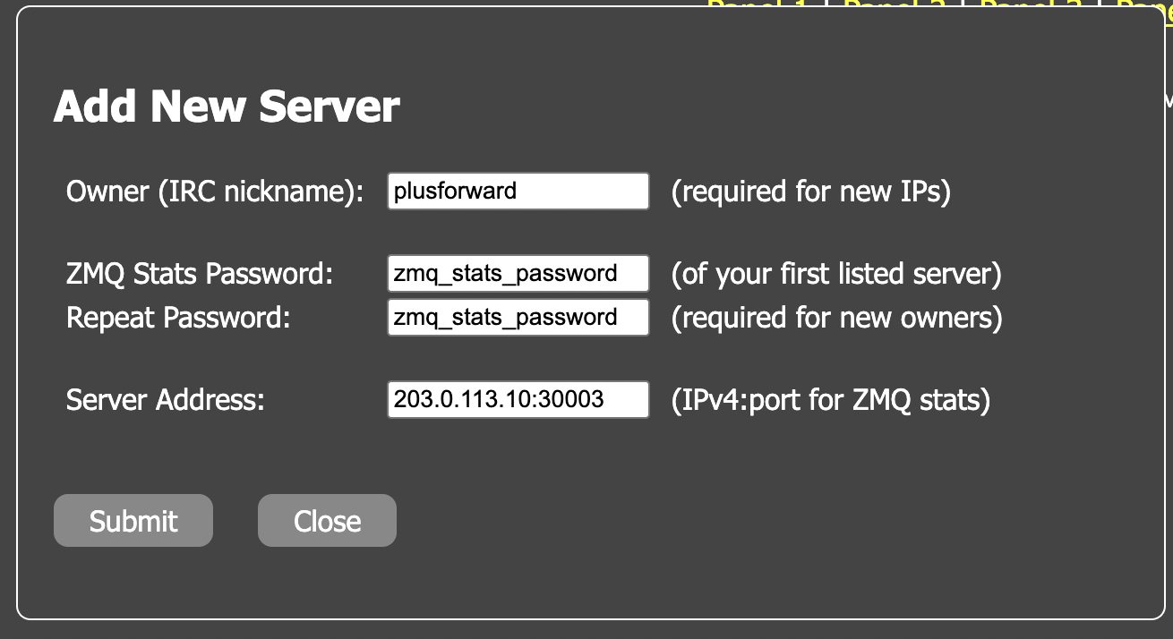Viewport: 1173px width, 639px height.
Task: Click '(required for new owners)' hint text
Action: tap(837, 318)
